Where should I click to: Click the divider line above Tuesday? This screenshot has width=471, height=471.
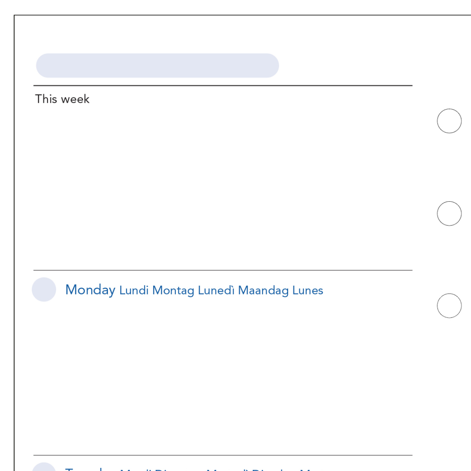pos(223,455)
